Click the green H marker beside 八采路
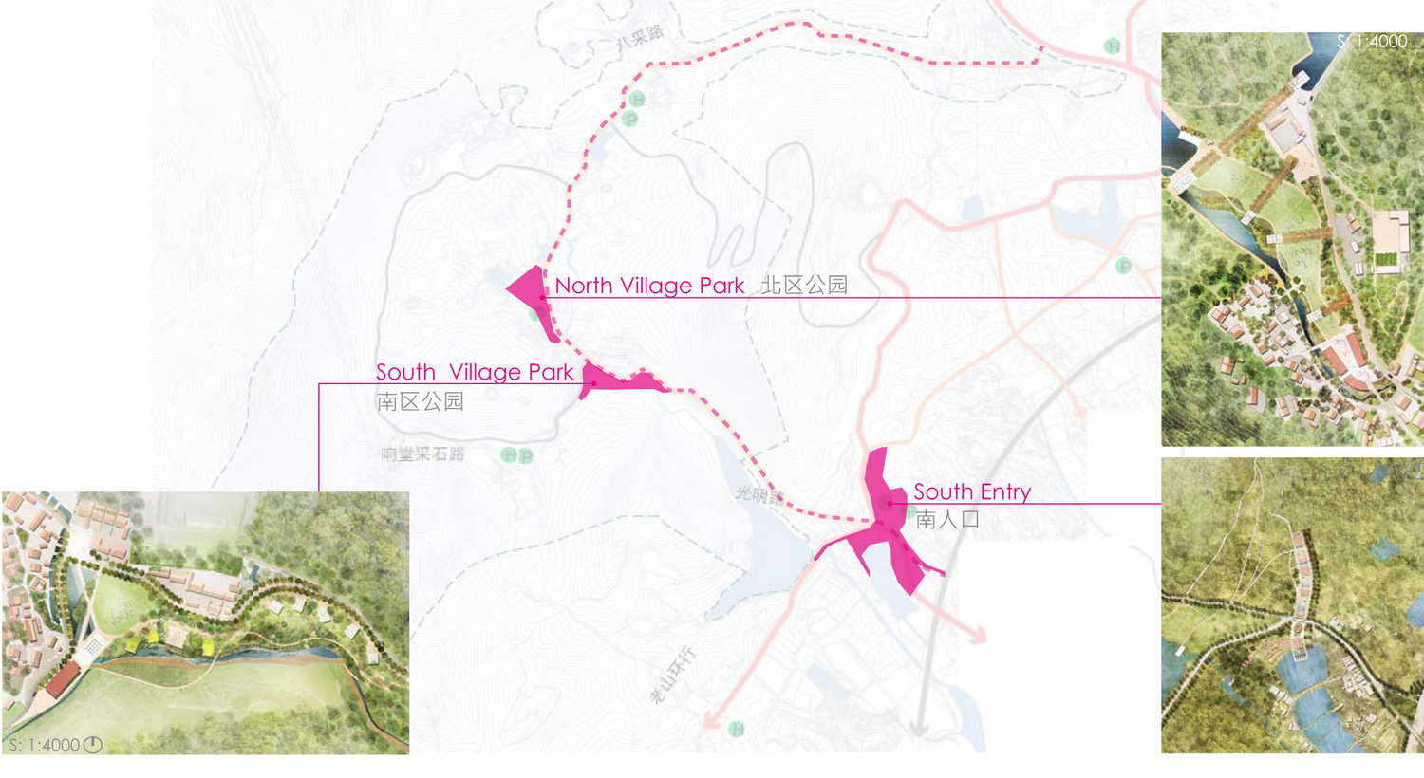Viewport: 1424px width, 778px height. pos(637,99)
